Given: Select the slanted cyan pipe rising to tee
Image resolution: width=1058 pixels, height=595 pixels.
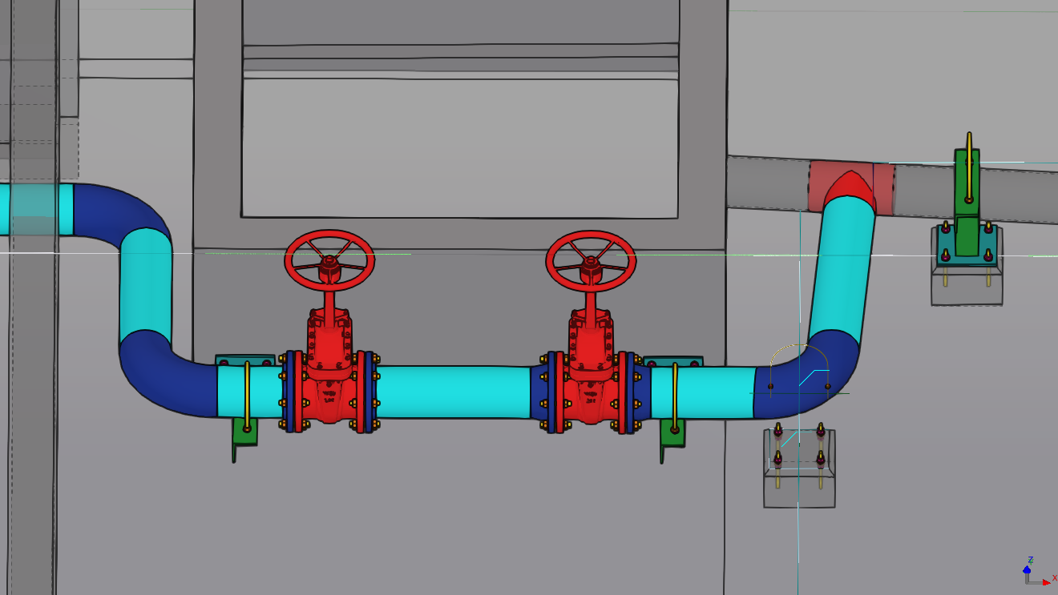Looking at the screenshot, I should (x=842, y=268).
